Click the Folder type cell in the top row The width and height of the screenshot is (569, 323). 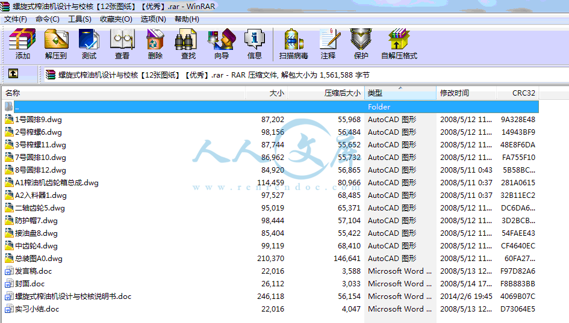point(379,106)
